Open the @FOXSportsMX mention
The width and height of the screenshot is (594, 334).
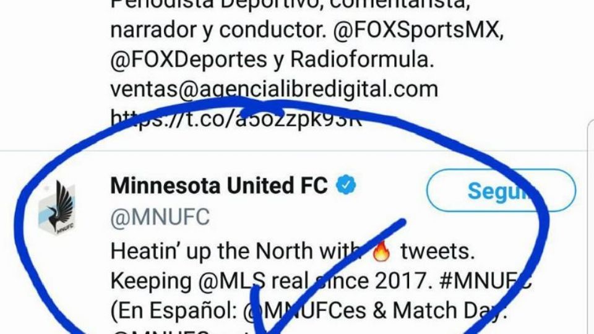pyautogui.click(x=418, y=30)
